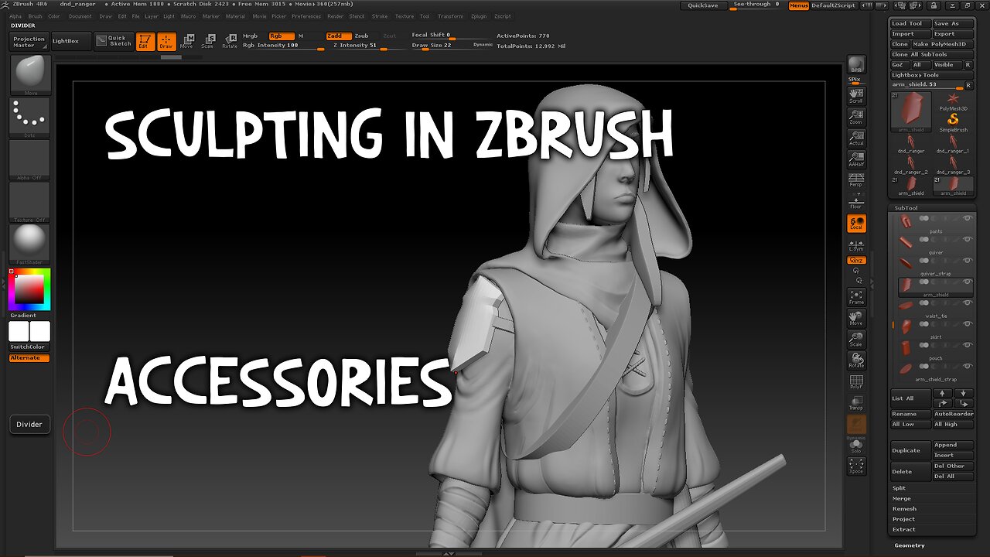Viewport: 990px width, 557px height.
Task: Toggle Local symmetry mode
Action: click(x=856, y=224)
